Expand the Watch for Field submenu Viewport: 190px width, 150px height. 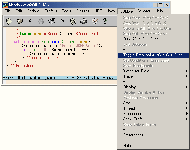click(153, 71)
